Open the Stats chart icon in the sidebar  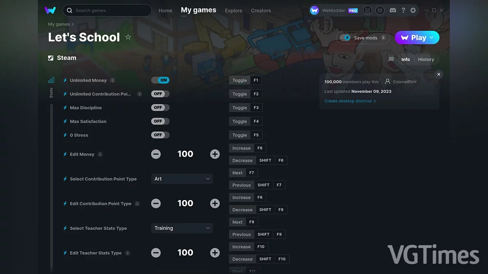(x=51, y=80)
